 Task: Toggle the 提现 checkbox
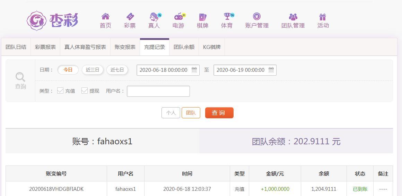[85, 91]
